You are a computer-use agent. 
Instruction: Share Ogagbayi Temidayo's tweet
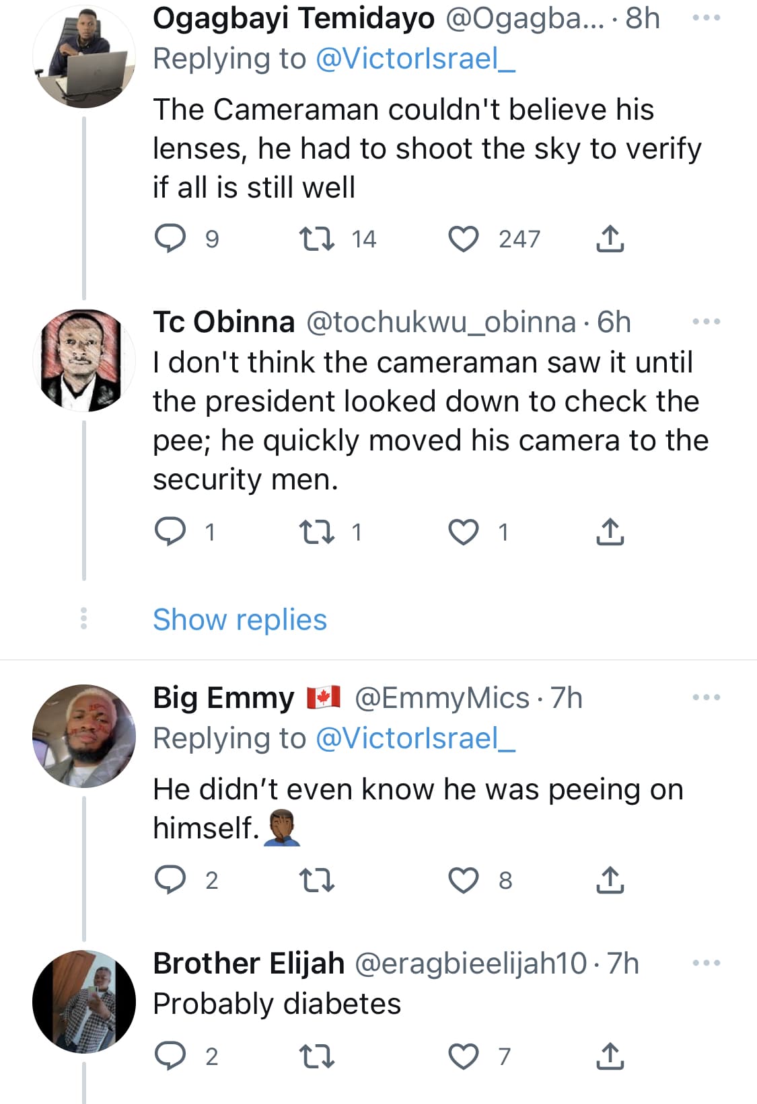click(x=610, y=239)
